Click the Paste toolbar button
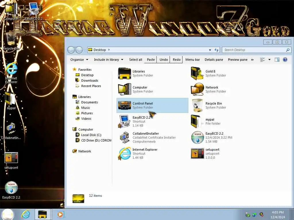The width and height of the screenshot is (294, 220). coord(151,60)
